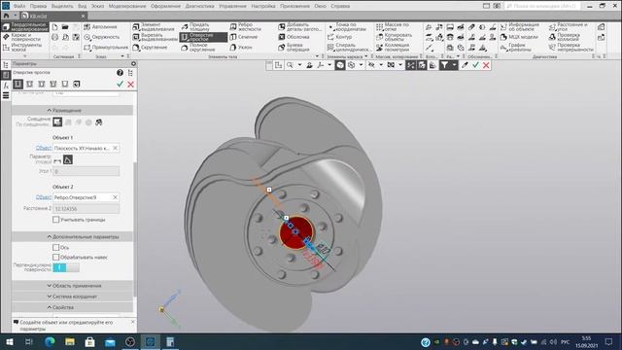
Task: Click Коллекция геометрии tool
Action: pyautogui.click(x=393, y=48)
